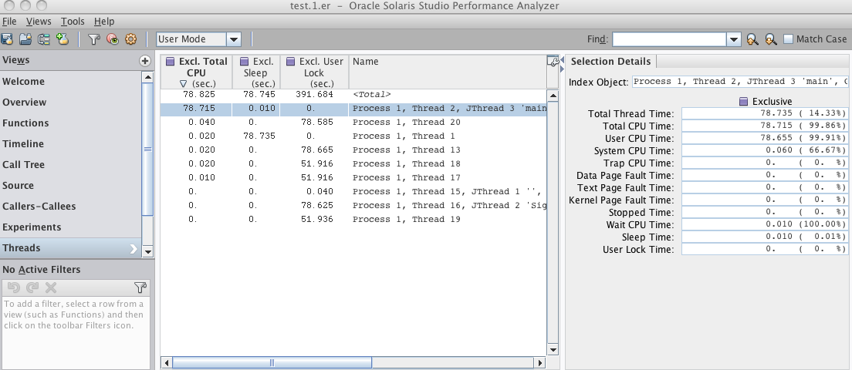Screen dimensions: 852x370
Task: Click the threads table vertical scrollbar down arrow
Action: 553,350
